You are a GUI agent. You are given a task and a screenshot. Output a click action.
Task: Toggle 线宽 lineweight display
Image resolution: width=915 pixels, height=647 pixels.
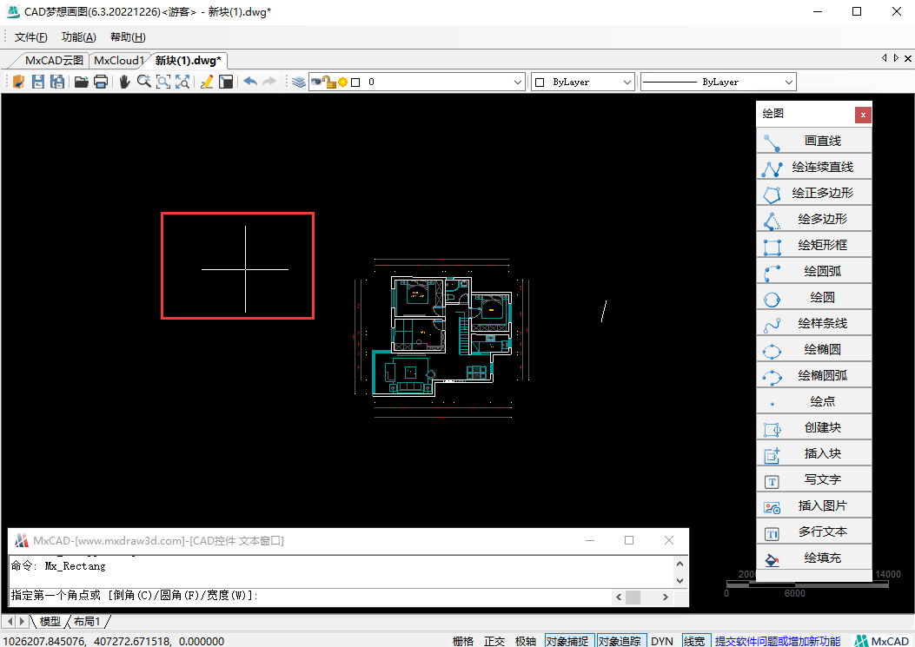click(x=695, y=641)
